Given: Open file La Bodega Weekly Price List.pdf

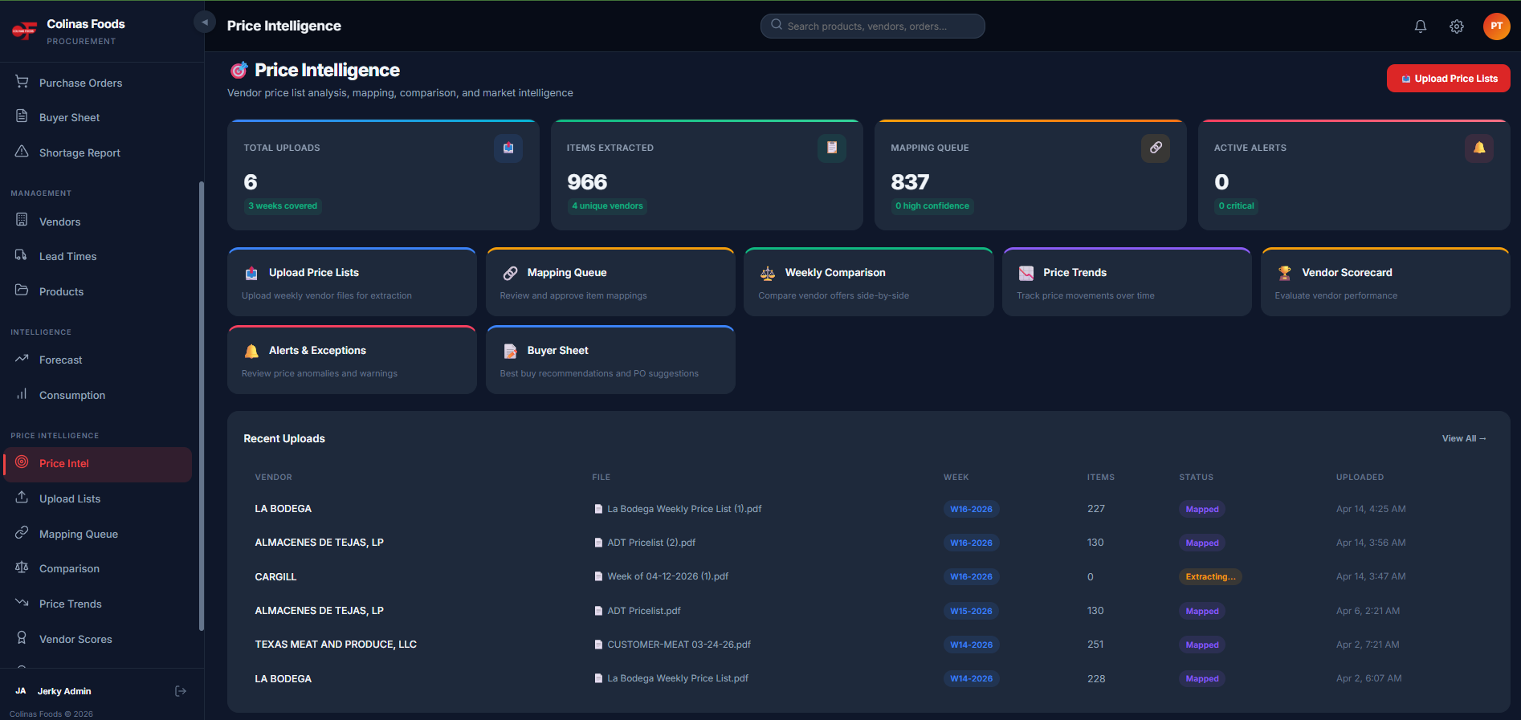Looking at the screenshot, I should point(678,678).
